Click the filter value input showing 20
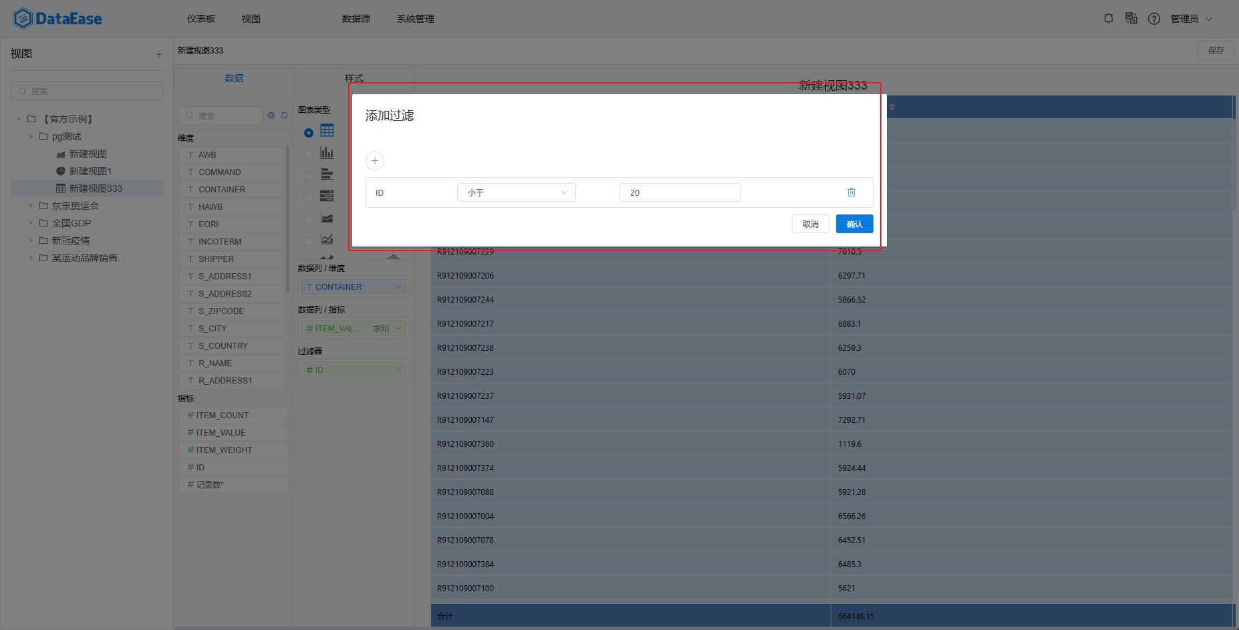 coord(680,192)
